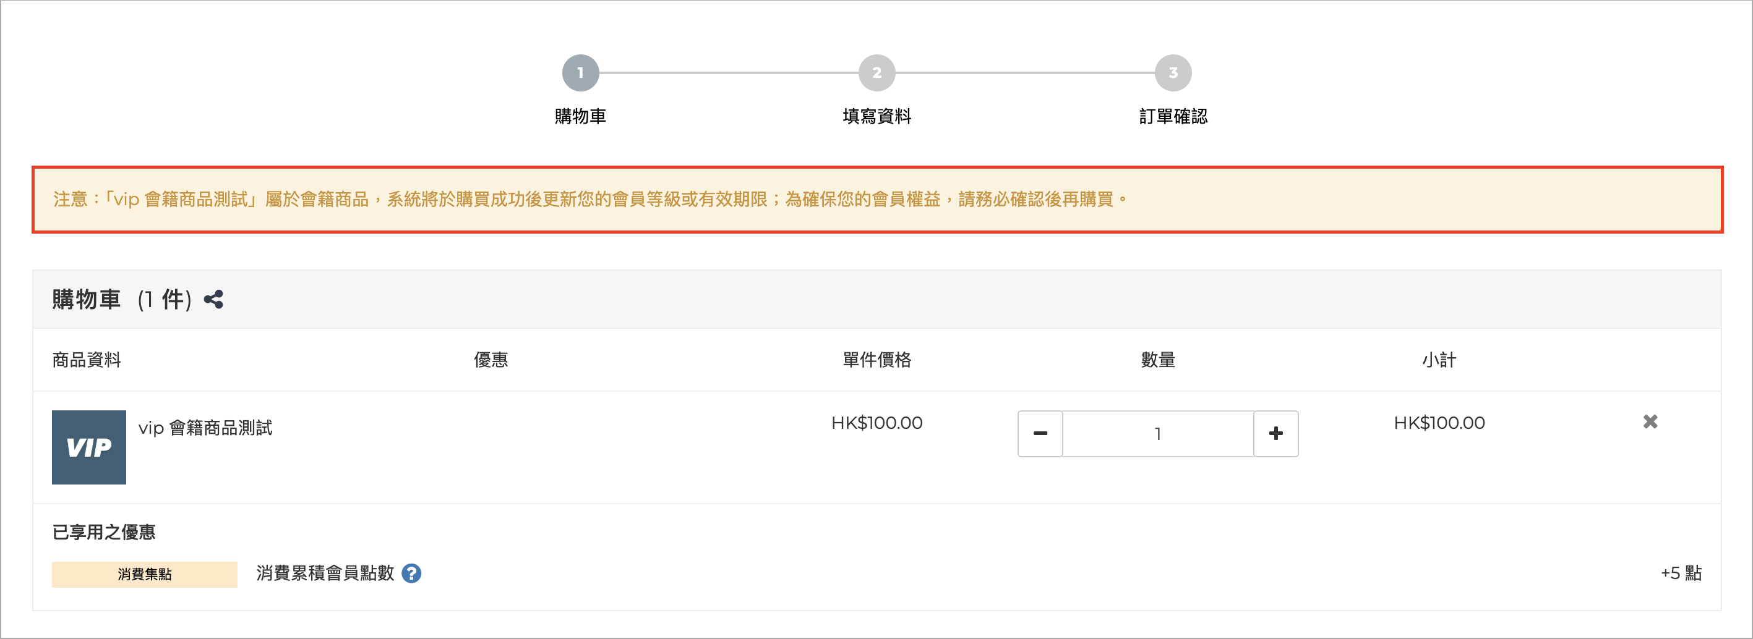This screenshot has width=1753, height=639.
Task: Click the 已享用之優惠 heading
Action: [x=103, y=531]
